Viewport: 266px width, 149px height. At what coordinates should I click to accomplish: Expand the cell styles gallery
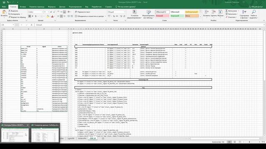(200, 17)
